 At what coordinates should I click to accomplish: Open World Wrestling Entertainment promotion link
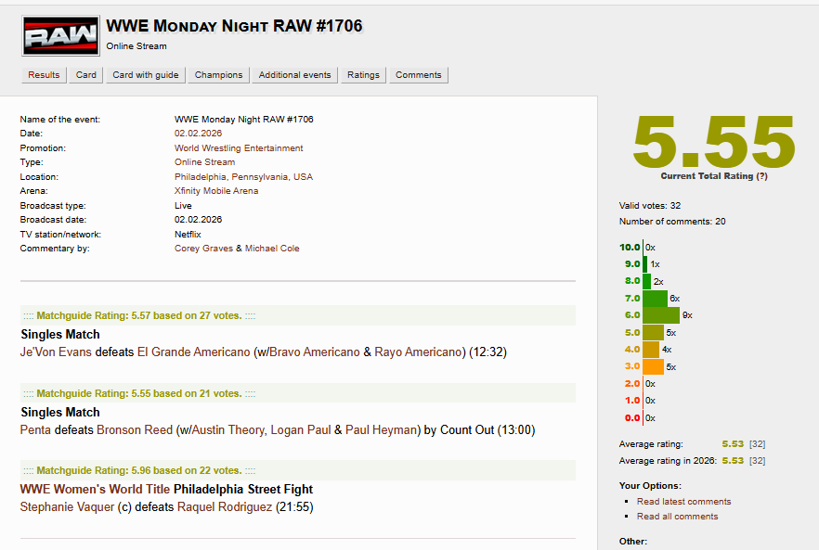tap(238, 147)
